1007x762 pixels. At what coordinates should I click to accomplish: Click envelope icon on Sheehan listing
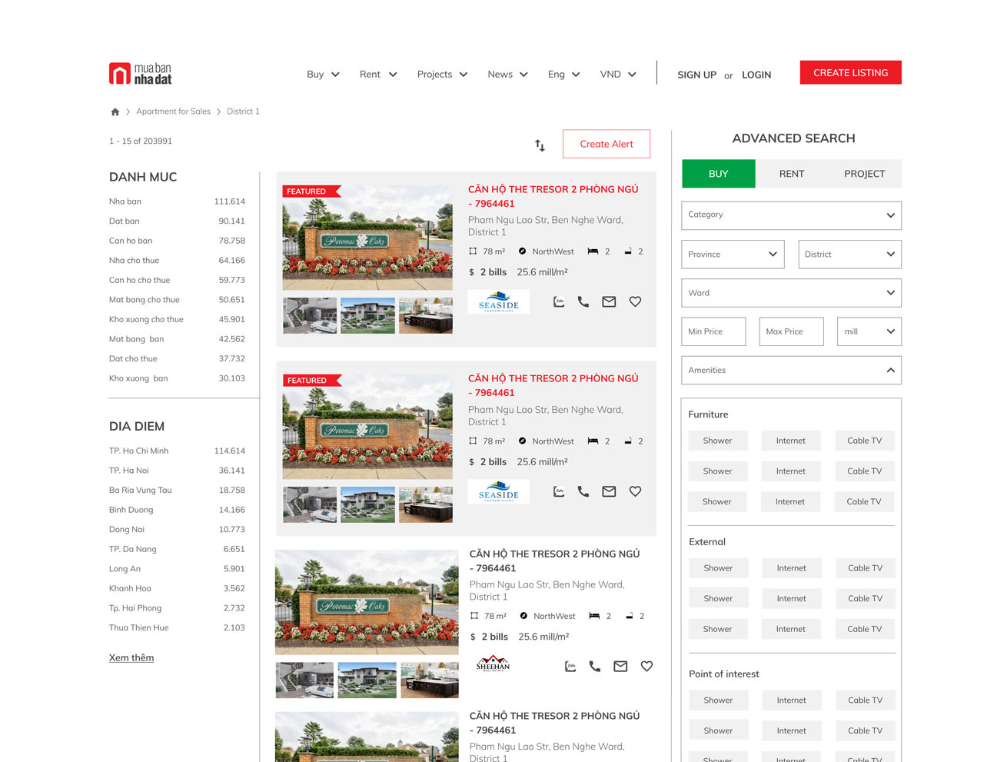point(620,667)
